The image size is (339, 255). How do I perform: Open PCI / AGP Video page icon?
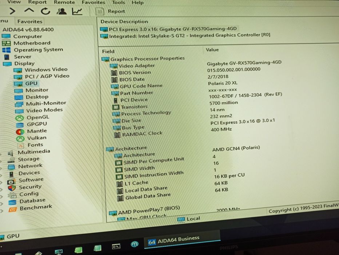(18, 77)
